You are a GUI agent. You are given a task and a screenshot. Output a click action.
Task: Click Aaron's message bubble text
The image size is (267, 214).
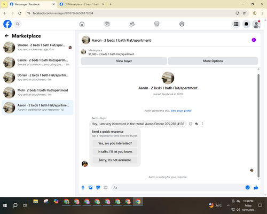pyautogui.click(x=138, y=124)
